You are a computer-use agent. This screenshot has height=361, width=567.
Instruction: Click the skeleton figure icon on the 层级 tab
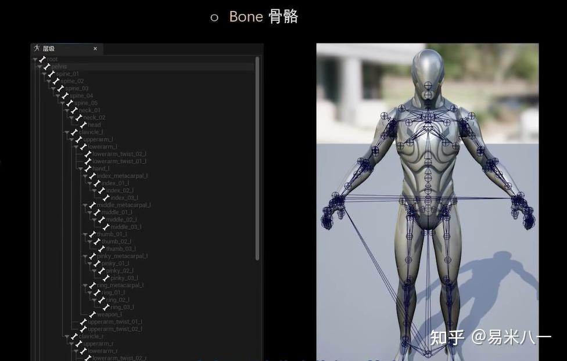(x=36, y=48)
